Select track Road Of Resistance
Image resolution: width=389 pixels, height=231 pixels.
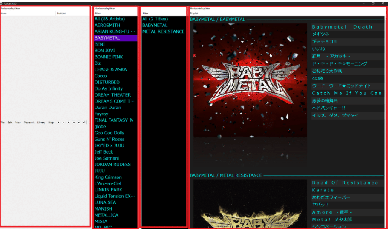348,183
